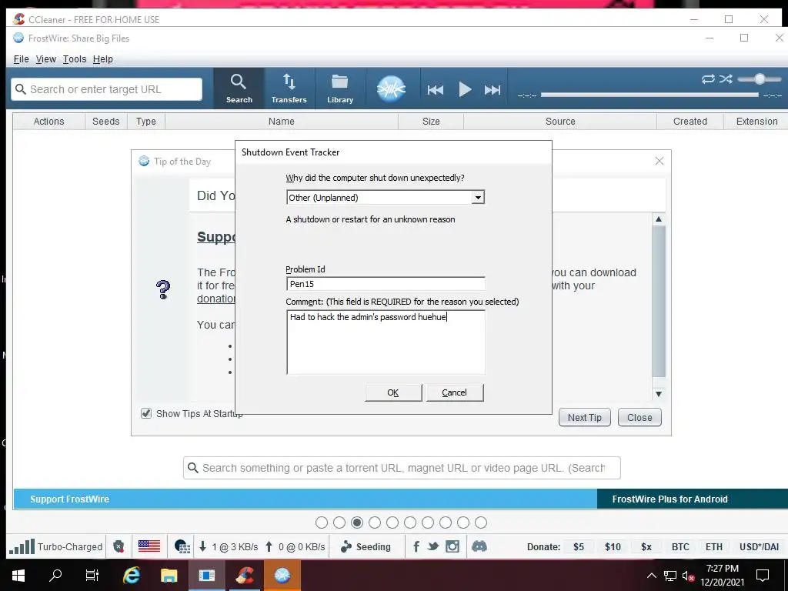Click the large torrent search box
The width and height of the screenshot is (788, 591).
tap(402, 468)
